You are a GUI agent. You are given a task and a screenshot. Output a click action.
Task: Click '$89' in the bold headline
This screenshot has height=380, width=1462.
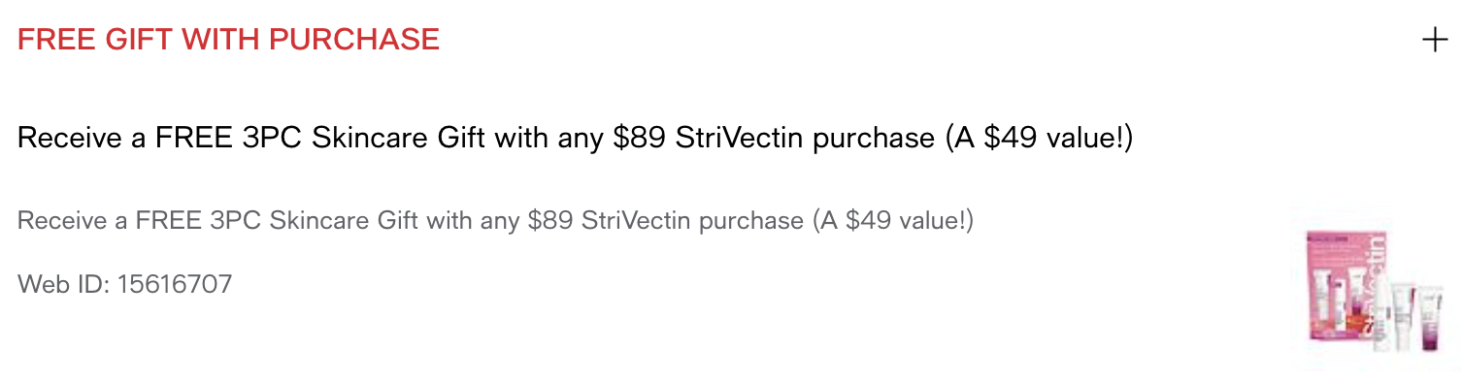click(x=639, y=139)
